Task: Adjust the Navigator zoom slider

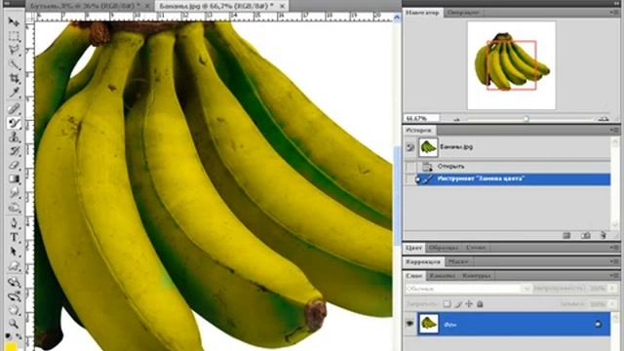Action: [526, 119]
